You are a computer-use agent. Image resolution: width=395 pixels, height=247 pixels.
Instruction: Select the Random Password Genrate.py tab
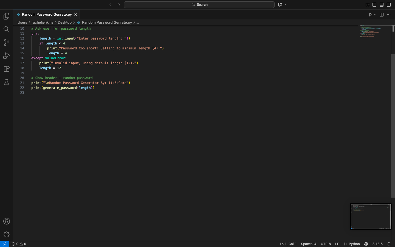pos(47,15)
